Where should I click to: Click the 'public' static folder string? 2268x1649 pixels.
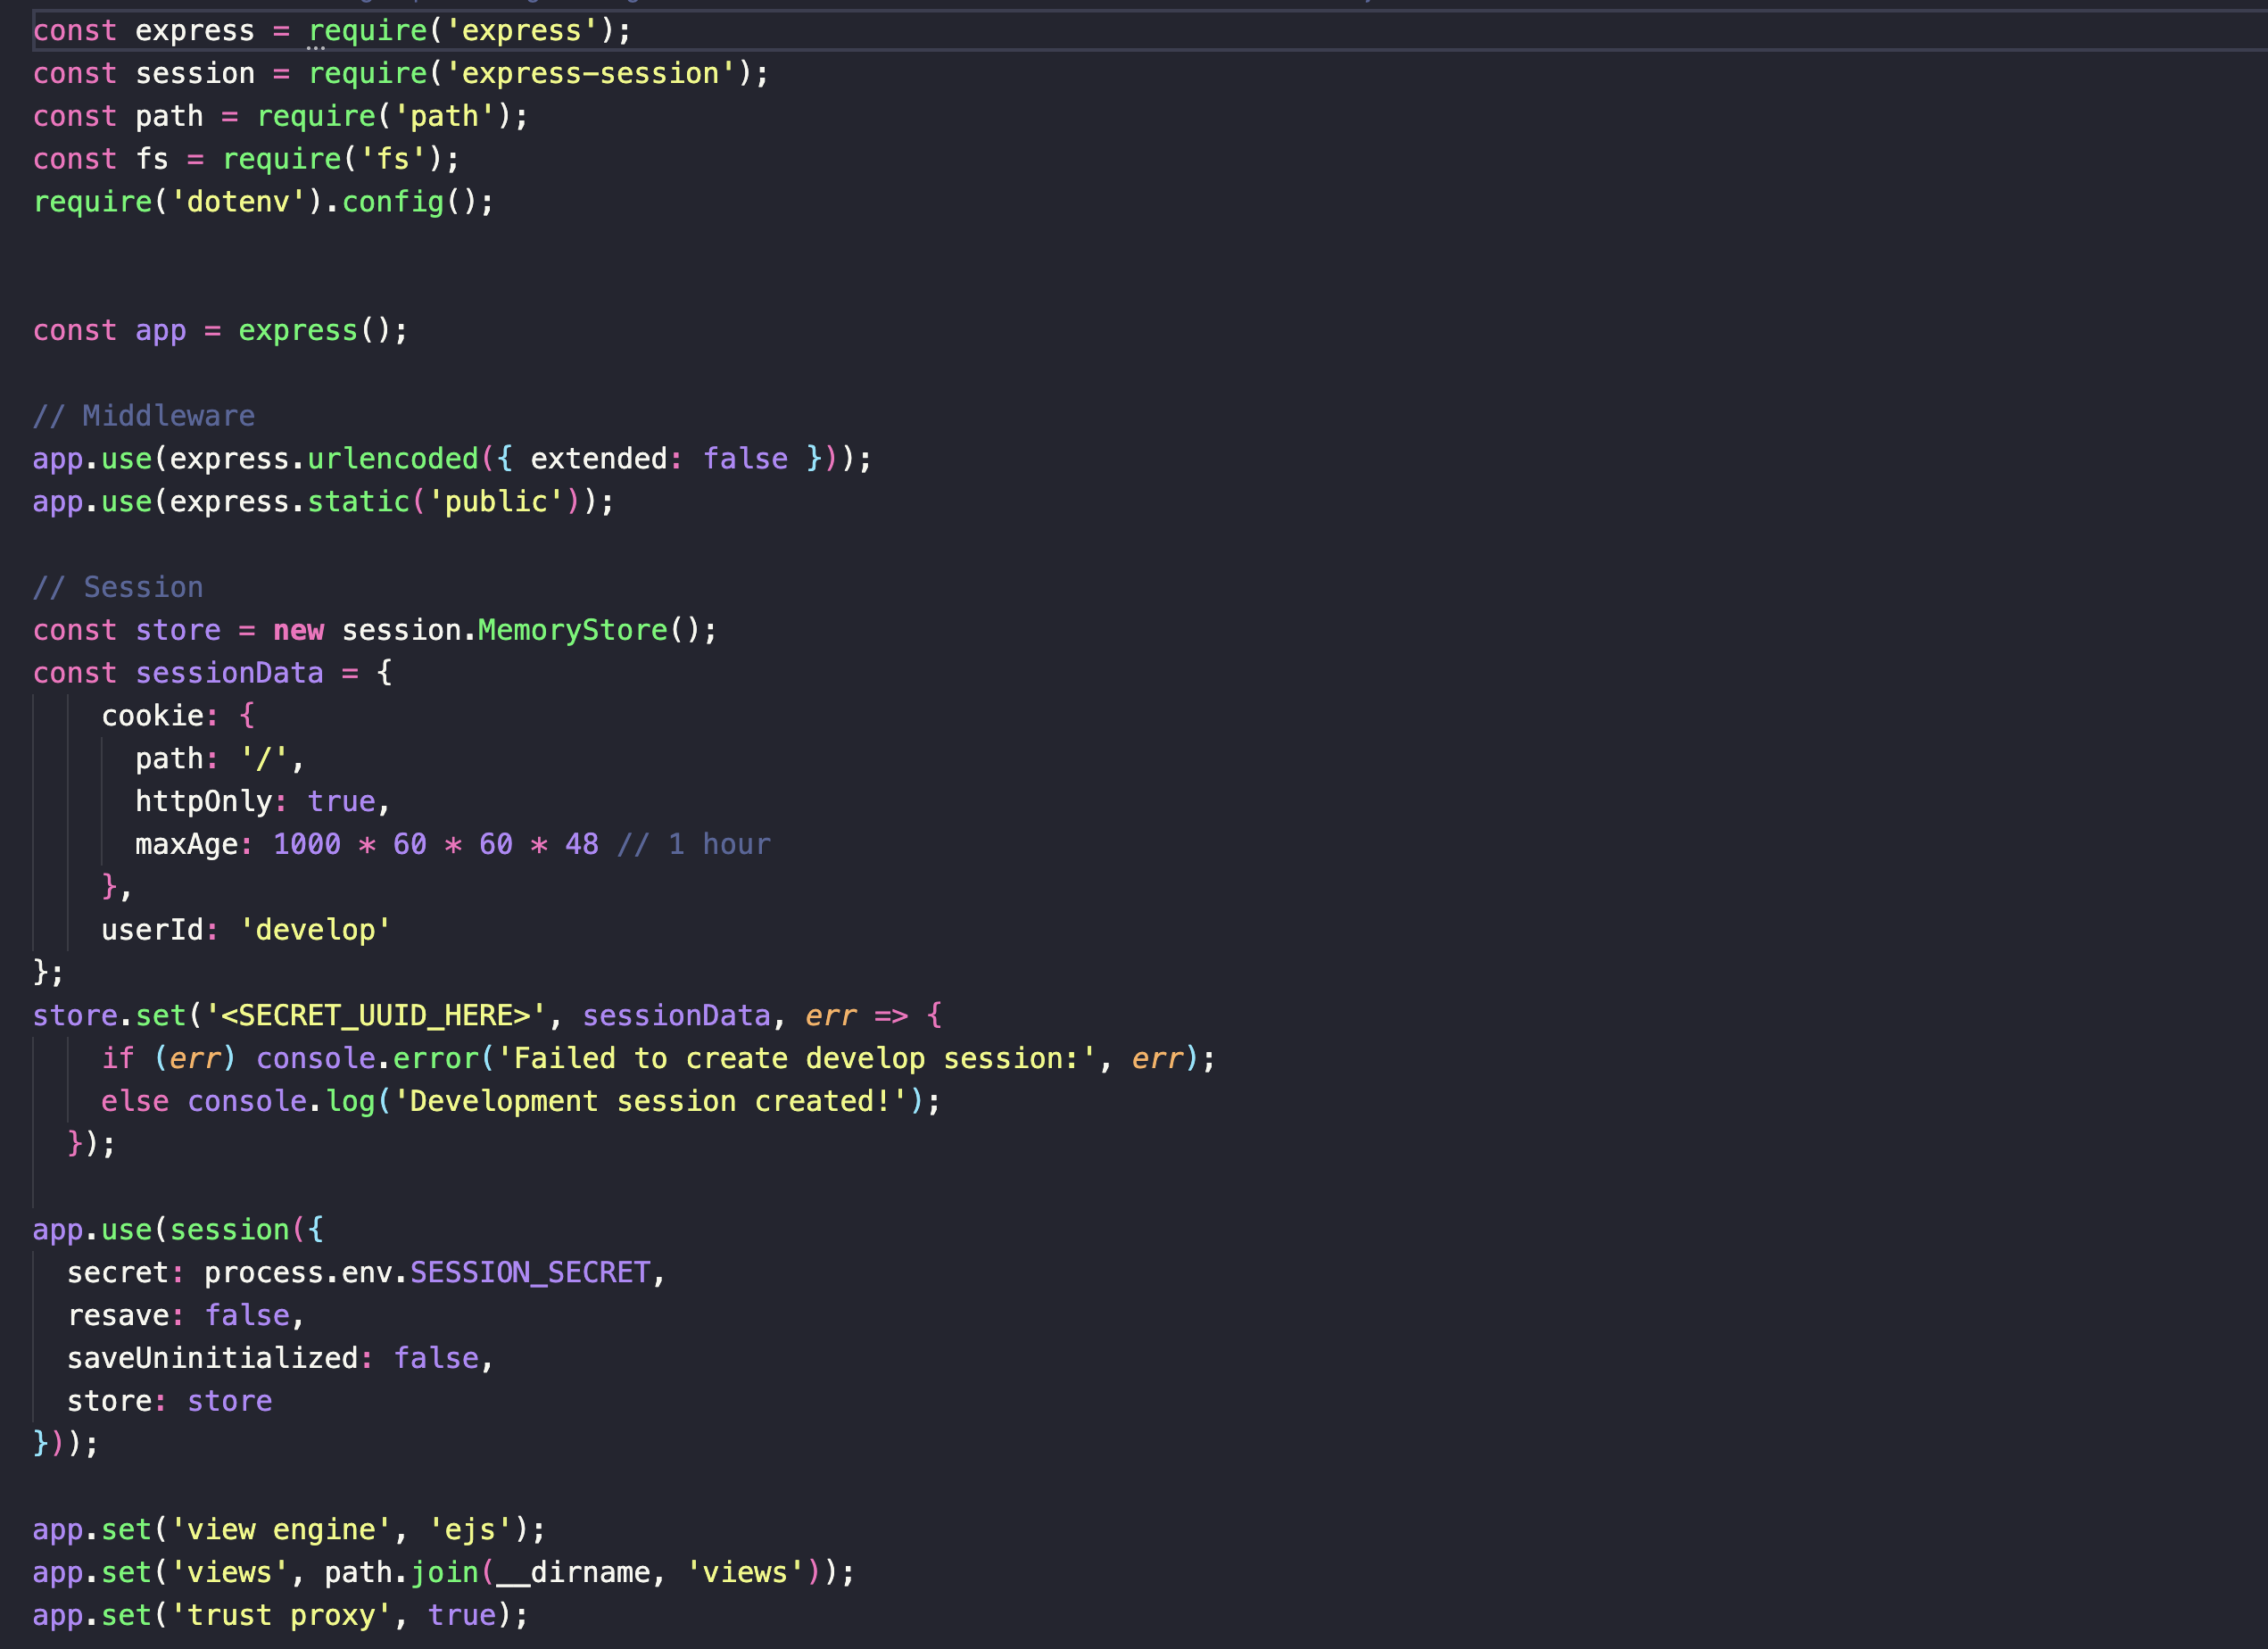pyautogui.click(x=495, y=502)
